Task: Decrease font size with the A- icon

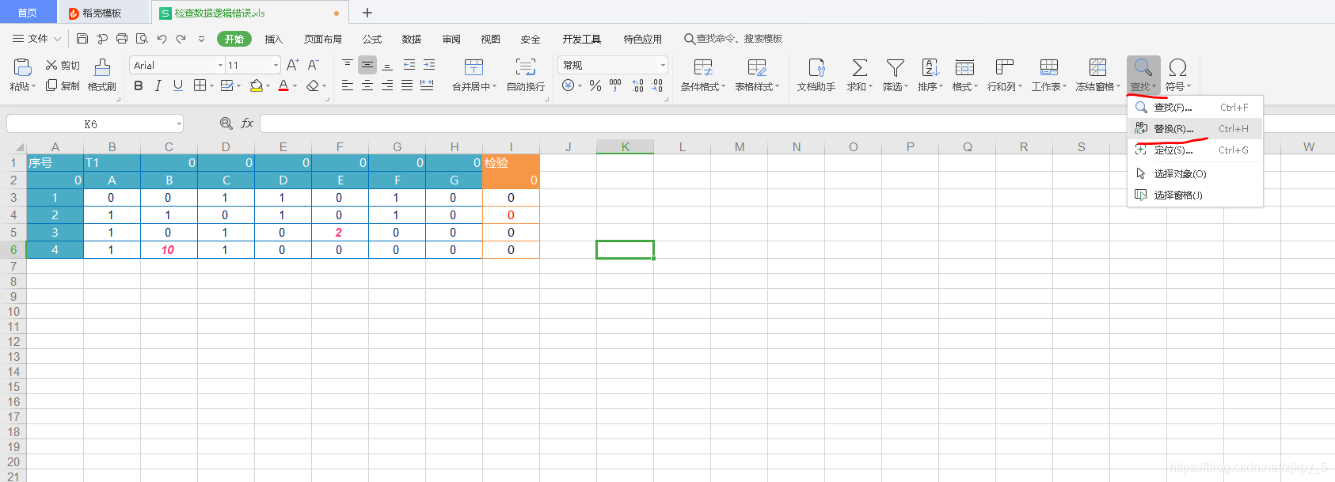Action: pyautogui.click(x=314, y=65)
